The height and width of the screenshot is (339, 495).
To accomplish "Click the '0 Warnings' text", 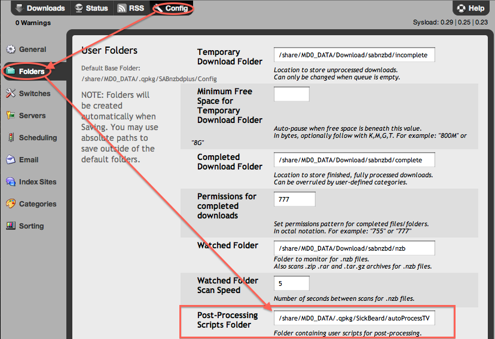I will [x=33, y=23].
